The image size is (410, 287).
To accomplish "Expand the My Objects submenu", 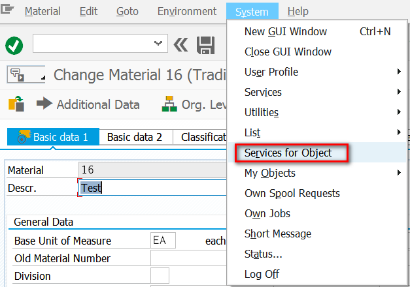I will coord(317,173).
